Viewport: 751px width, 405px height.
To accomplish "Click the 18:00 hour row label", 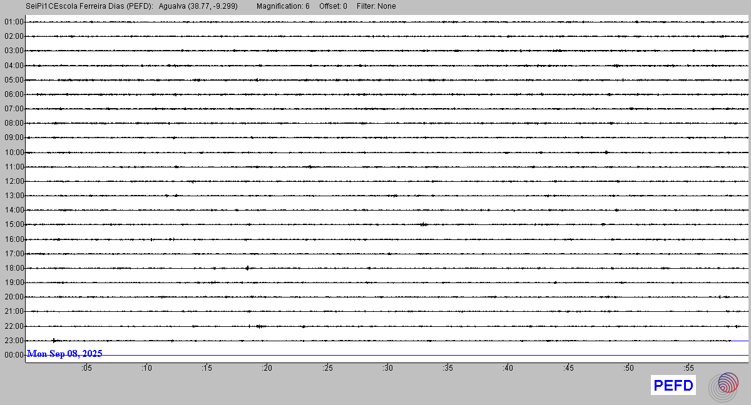I will coord(14,268).
